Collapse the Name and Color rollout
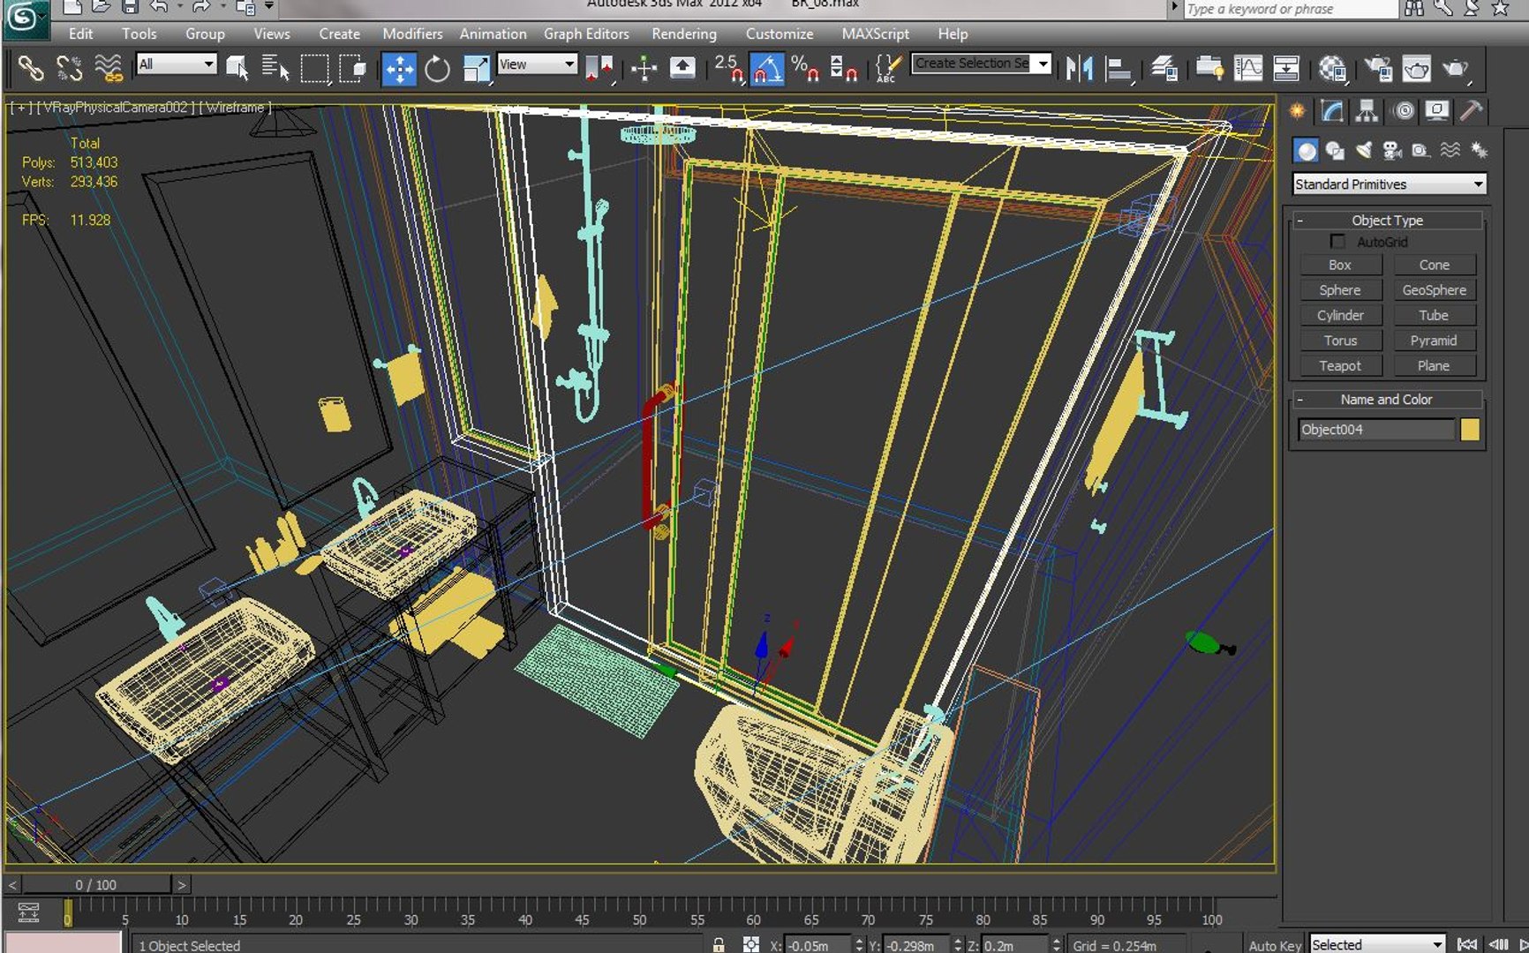 coord(1387,399)
